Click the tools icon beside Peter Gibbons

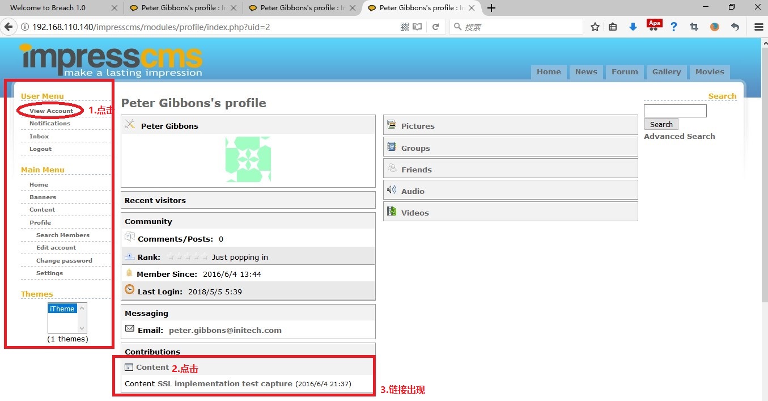(x=130, y=124)
